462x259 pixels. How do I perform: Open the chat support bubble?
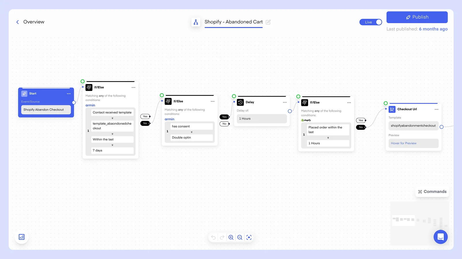(441, 237)
